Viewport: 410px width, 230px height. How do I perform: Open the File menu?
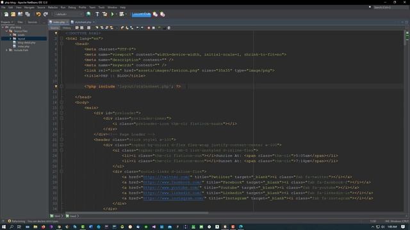(3, 8)
